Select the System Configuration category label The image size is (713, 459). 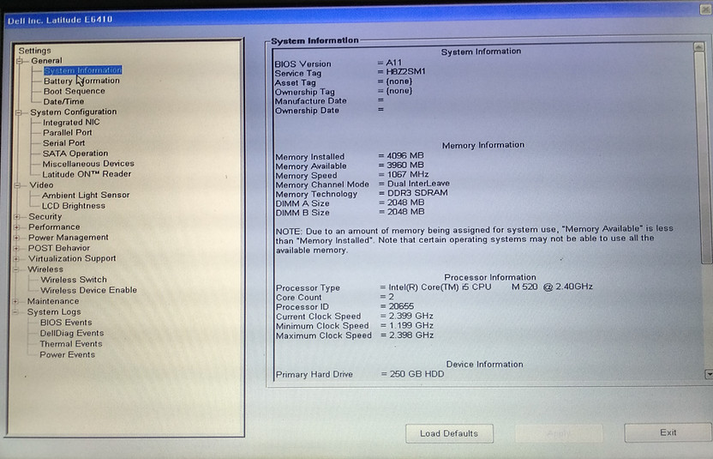pyautogui.click(x=73, y=112)
